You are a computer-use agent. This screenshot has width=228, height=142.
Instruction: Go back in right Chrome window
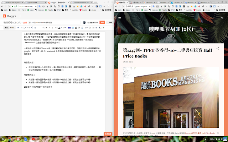click(x=116, y=6)
